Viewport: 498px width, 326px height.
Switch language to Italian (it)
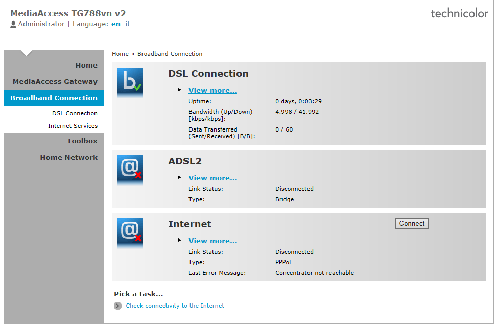tap(128, 24)
